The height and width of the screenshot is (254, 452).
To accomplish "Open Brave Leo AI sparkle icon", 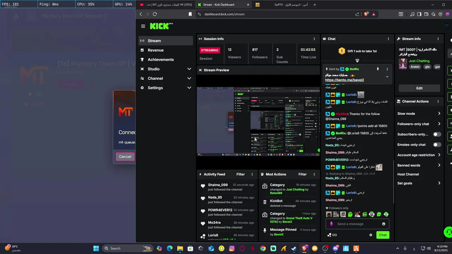I will point(433,14).
